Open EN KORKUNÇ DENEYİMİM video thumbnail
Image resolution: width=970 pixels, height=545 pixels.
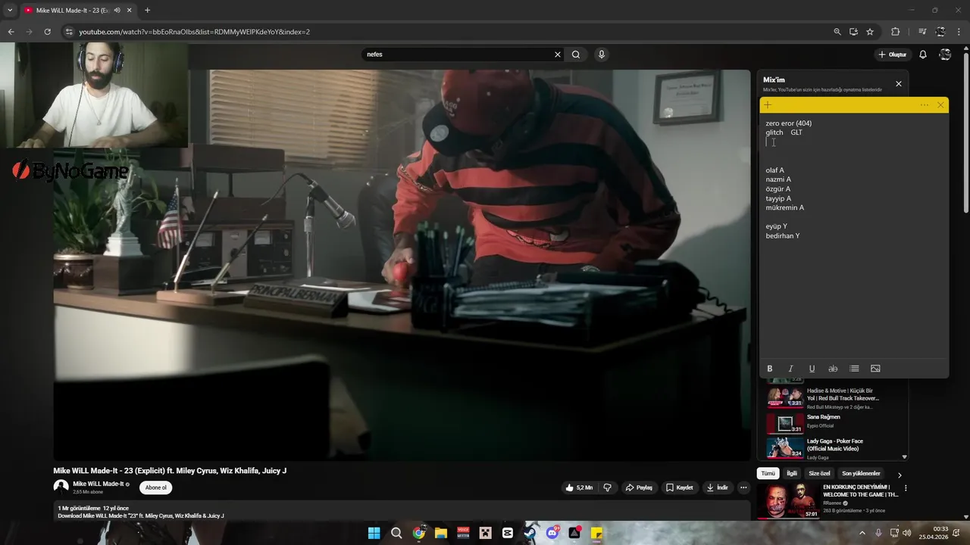[788, 500]
